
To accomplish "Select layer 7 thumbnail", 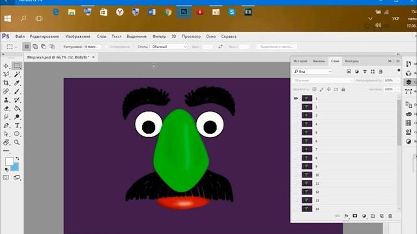I will click(307, 149).
